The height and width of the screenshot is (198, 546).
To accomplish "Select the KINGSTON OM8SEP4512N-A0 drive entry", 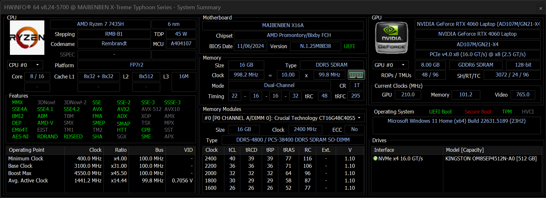I will (x=491, y=158).
